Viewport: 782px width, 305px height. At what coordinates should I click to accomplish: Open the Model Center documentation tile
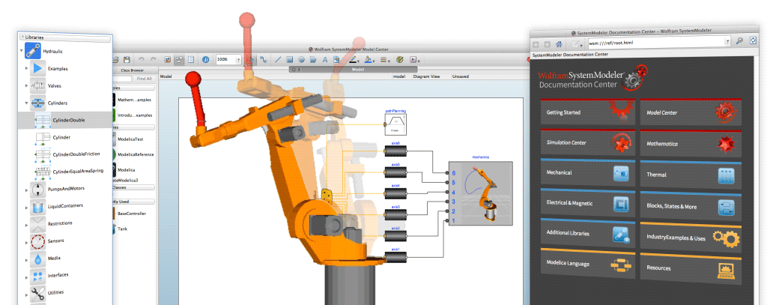tap(691, 112)
